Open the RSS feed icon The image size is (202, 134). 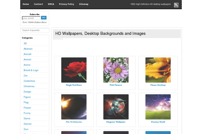176,5
